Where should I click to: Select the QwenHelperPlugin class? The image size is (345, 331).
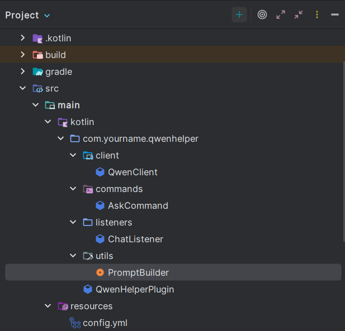click(134, 289)
